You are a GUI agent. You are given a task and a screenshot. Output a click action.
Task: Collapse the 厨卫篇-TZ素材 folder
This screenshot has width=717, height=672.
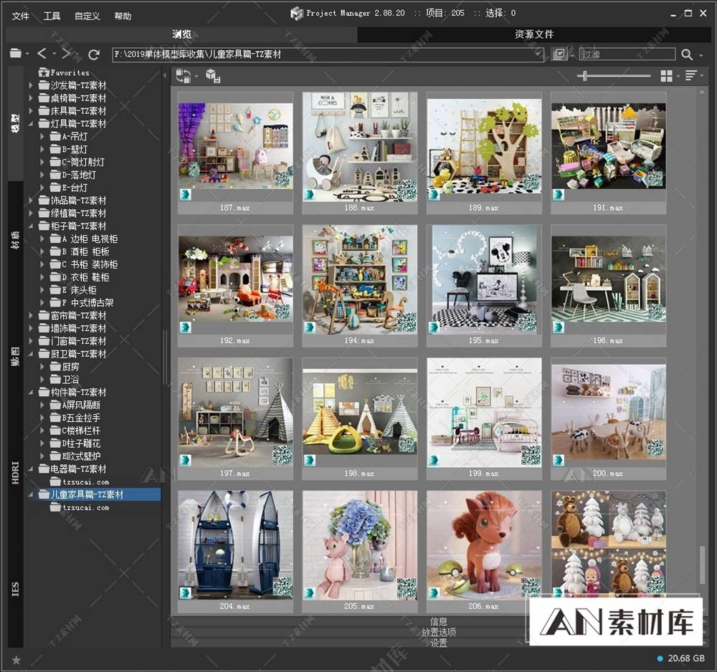(x=31, y=354)
